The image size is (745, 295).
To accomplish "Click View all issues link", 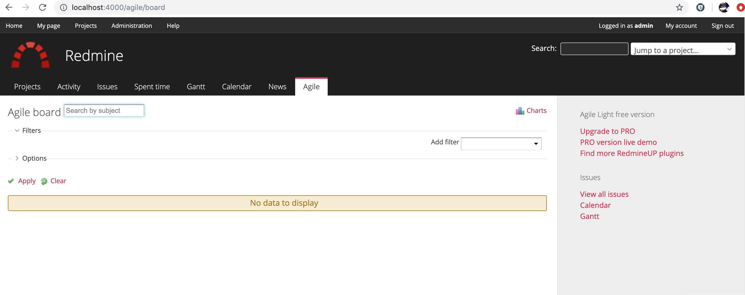I will tap(604, 194).
